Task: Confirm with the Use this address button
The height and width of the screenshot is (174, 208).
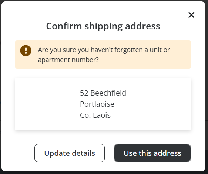Action: point(152,153)
